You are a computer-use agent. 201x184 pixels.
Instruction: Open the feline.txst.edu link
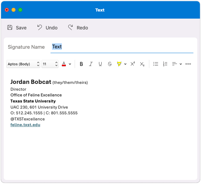coord(25,125)
